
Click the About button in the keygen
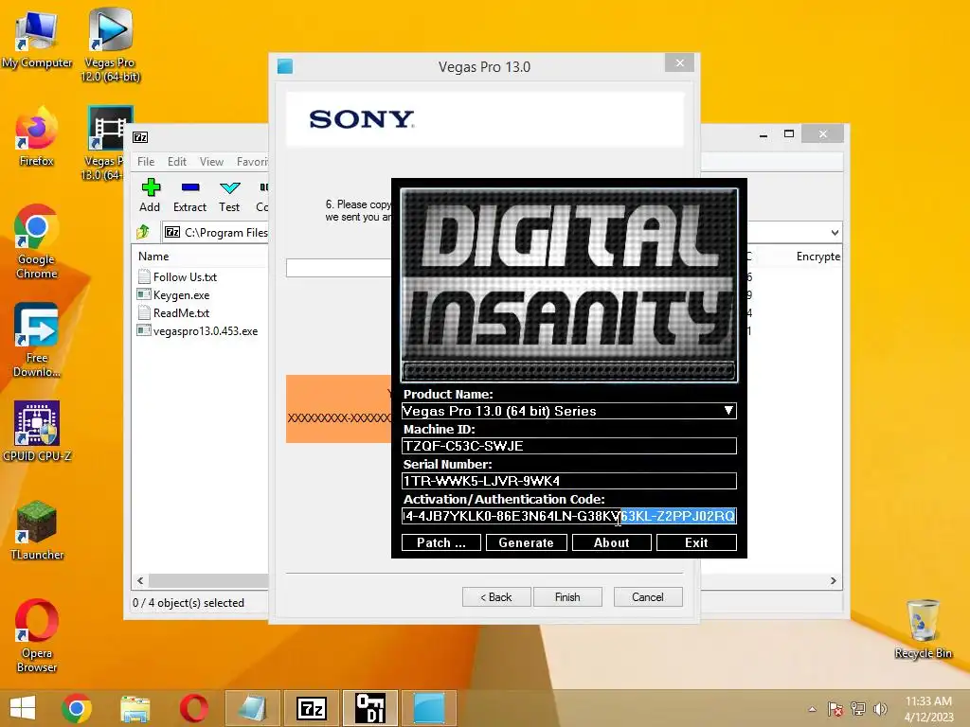click(611, 542)
